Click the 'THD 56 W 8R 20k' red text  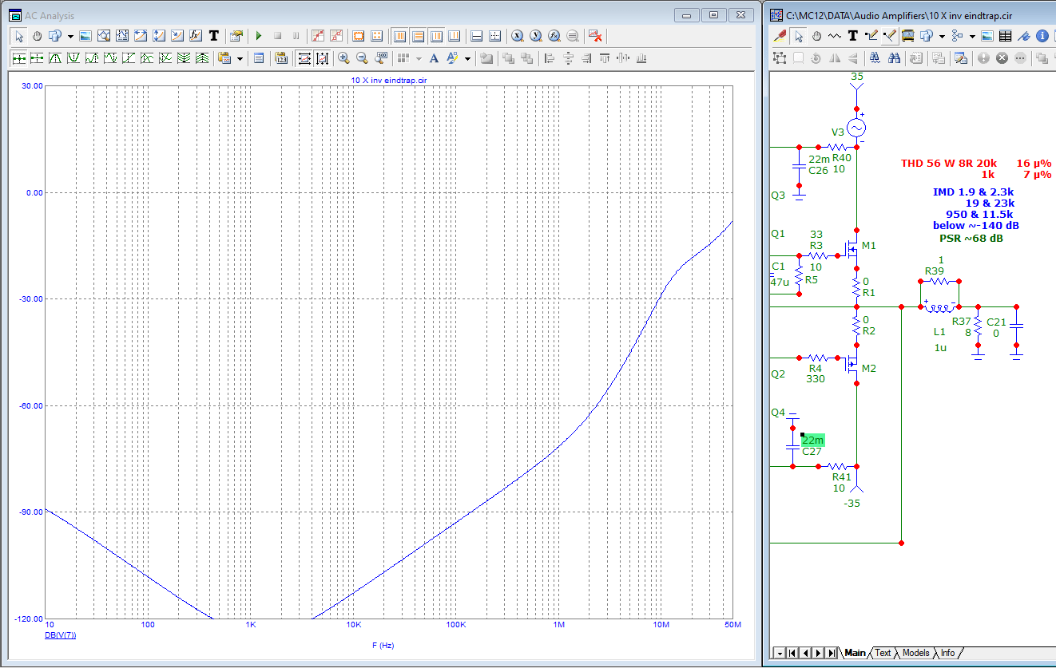949,164
